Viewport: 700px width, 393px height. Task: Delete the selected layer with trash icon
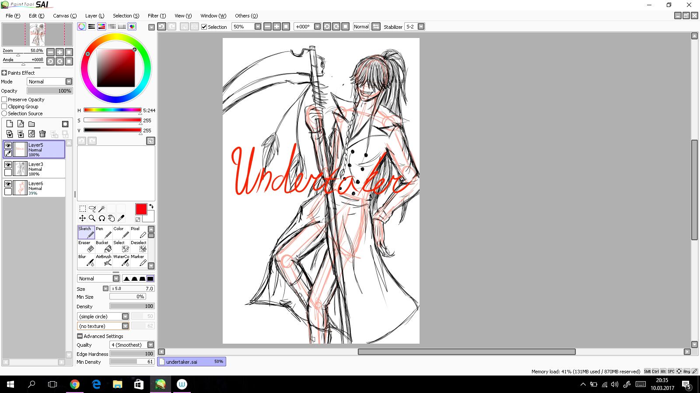[x=42, y=134]
